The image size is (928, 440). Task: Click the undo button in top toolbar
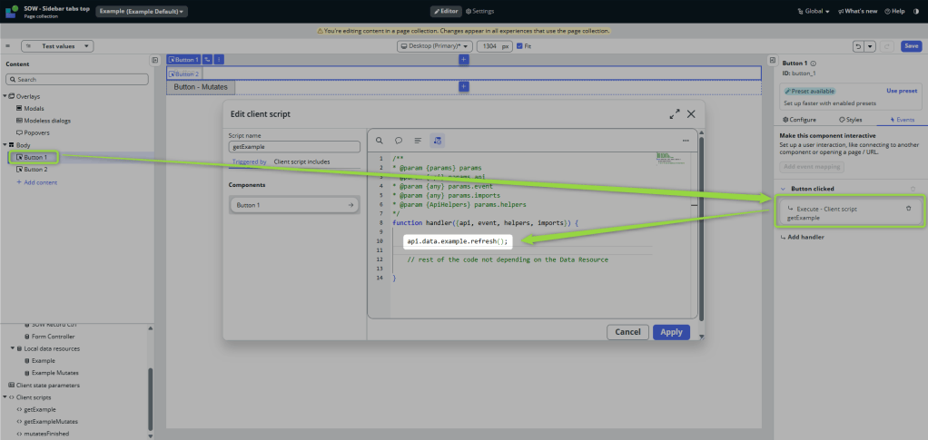(859, 46)
